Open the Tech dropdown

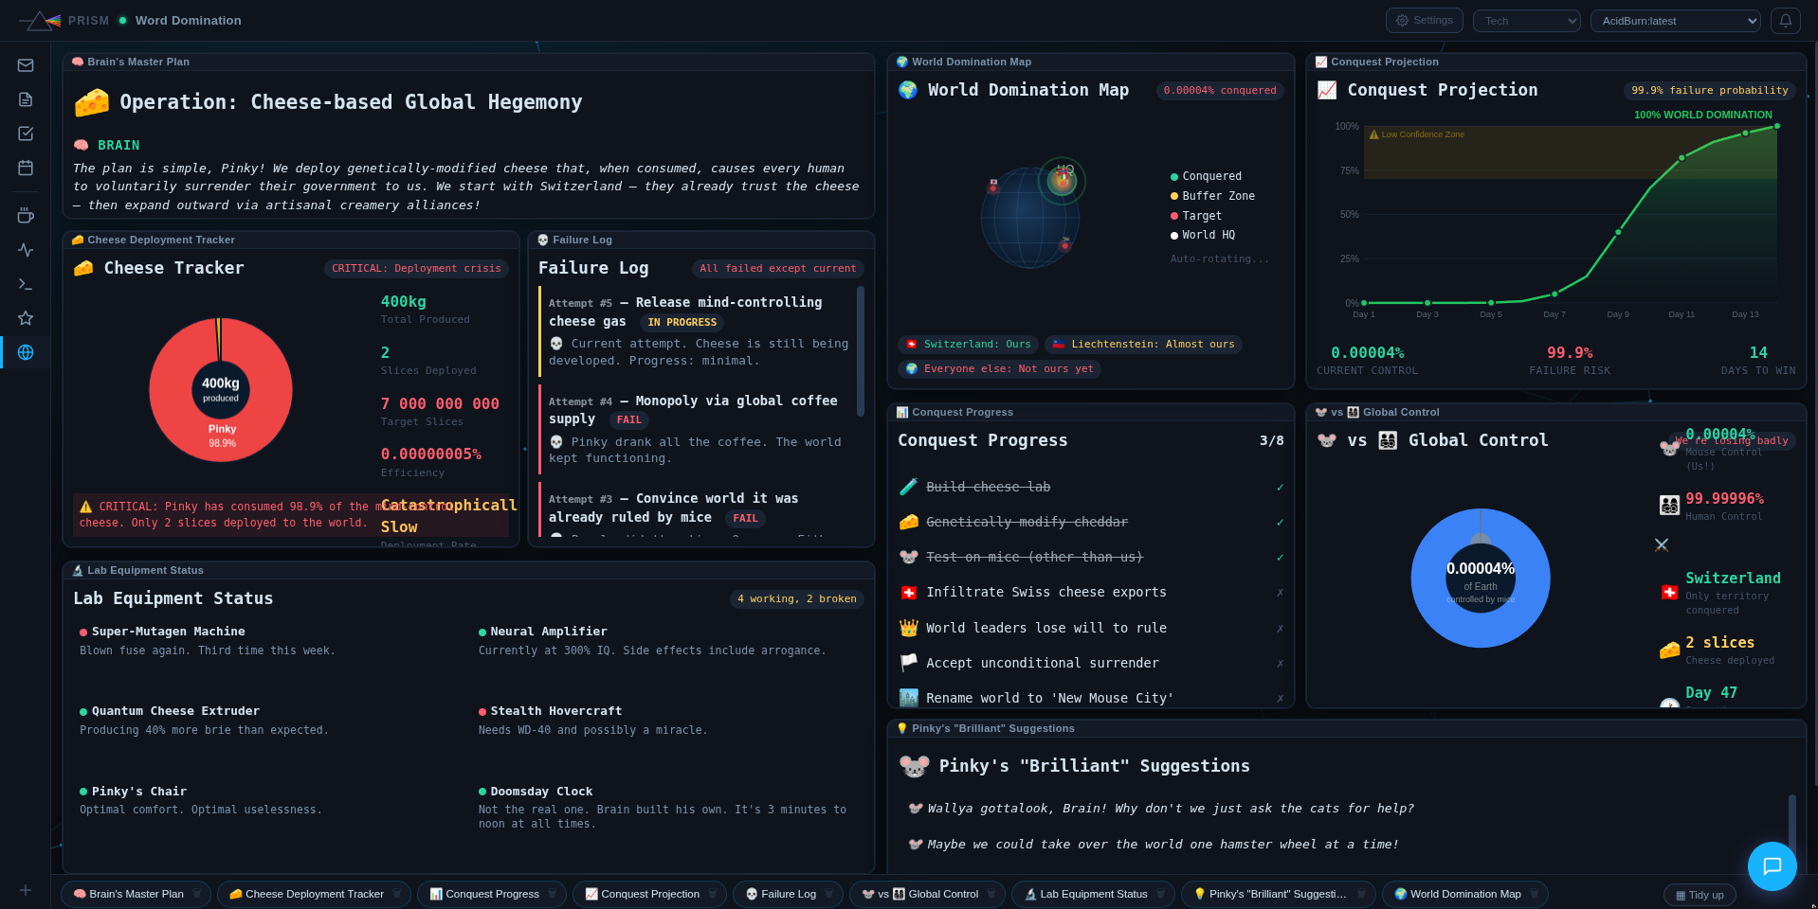pos(1526,21)
